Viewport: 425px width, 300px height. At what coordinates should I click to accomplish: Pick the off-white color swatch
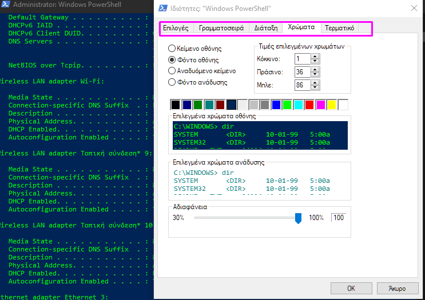tap(243, 105)
